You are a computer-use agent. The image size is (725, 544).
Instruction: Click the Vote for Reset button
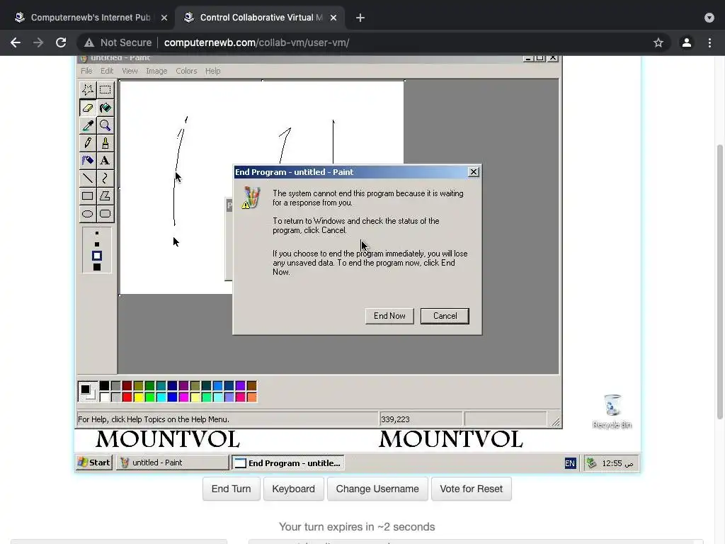[x=471, y=489]
